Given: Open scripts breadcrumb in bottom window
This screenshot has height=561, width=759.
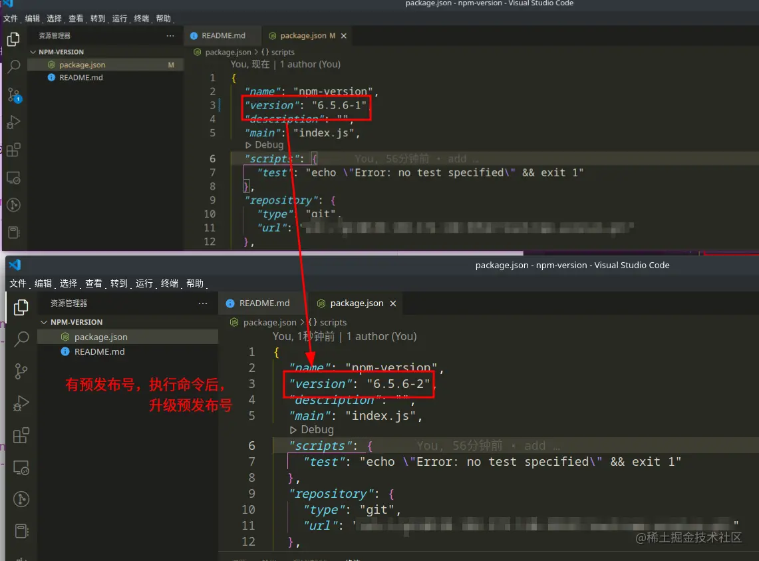Looking at the screenshot, I should tap(328, 322).
